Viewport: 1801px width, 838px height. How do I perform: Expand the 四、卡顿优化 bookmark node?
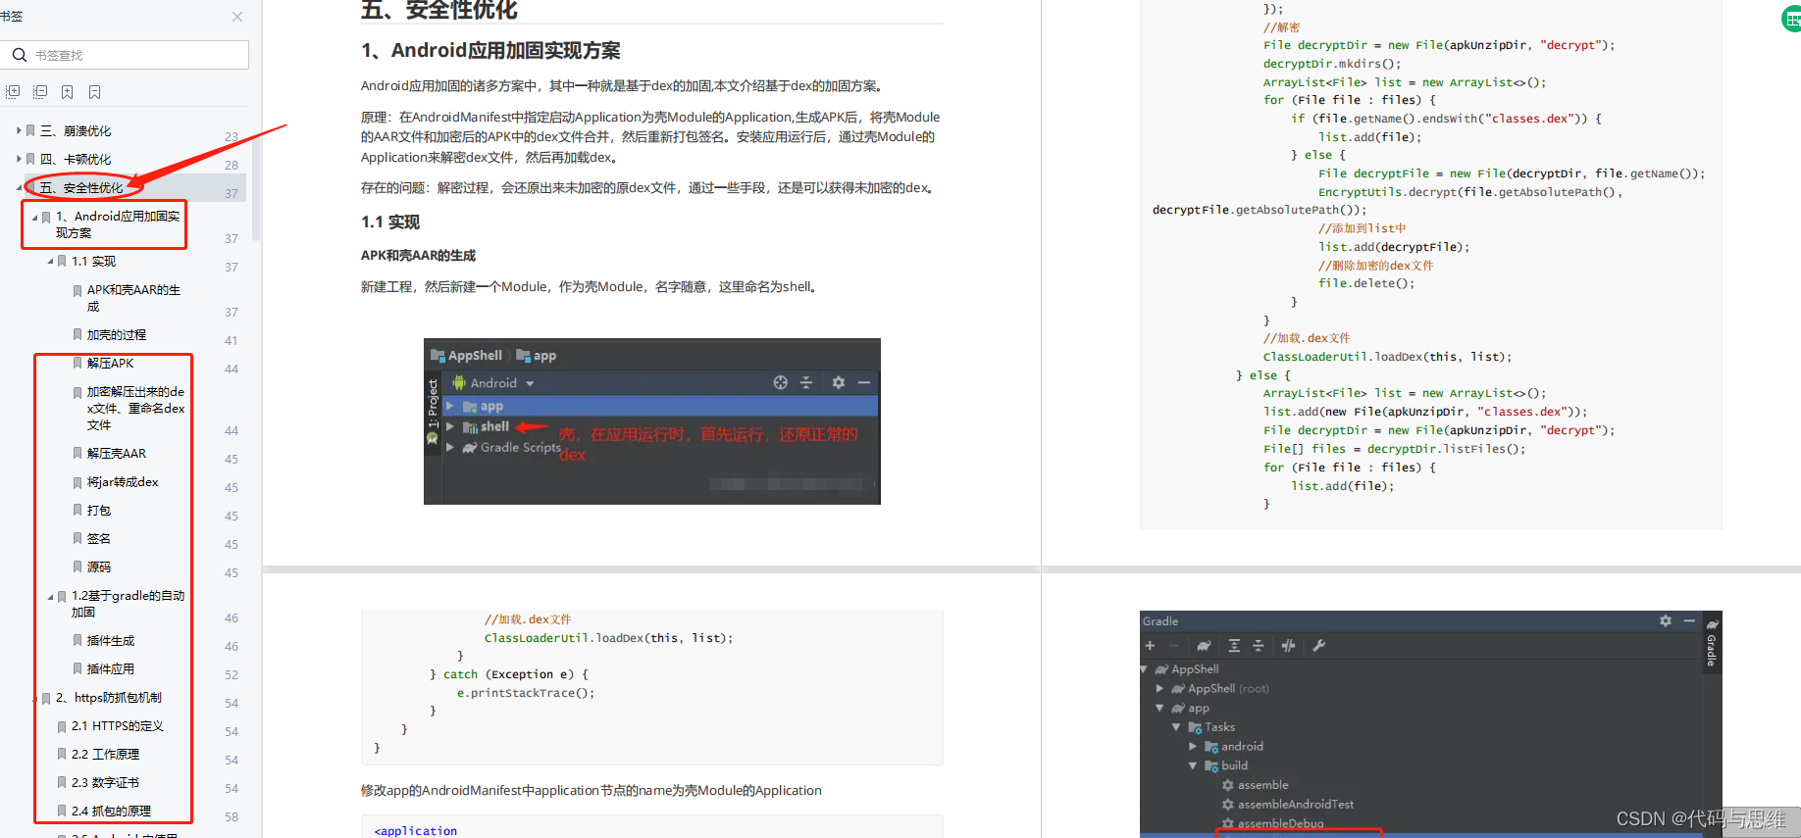coord(18,159)
